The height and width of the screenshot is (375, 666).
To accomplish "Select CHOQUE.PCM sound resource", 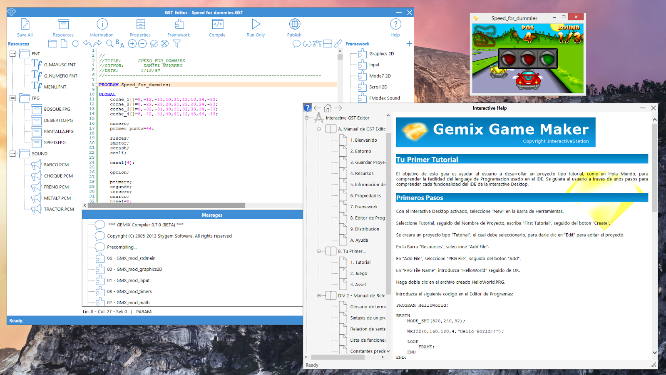I will (x=58, y=176).
